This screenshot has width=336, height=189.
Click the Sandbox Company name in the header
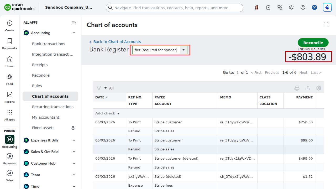[x=69, y=7]
